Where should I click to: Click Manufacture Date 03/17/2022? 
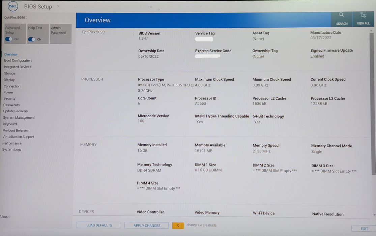[321, 38]
